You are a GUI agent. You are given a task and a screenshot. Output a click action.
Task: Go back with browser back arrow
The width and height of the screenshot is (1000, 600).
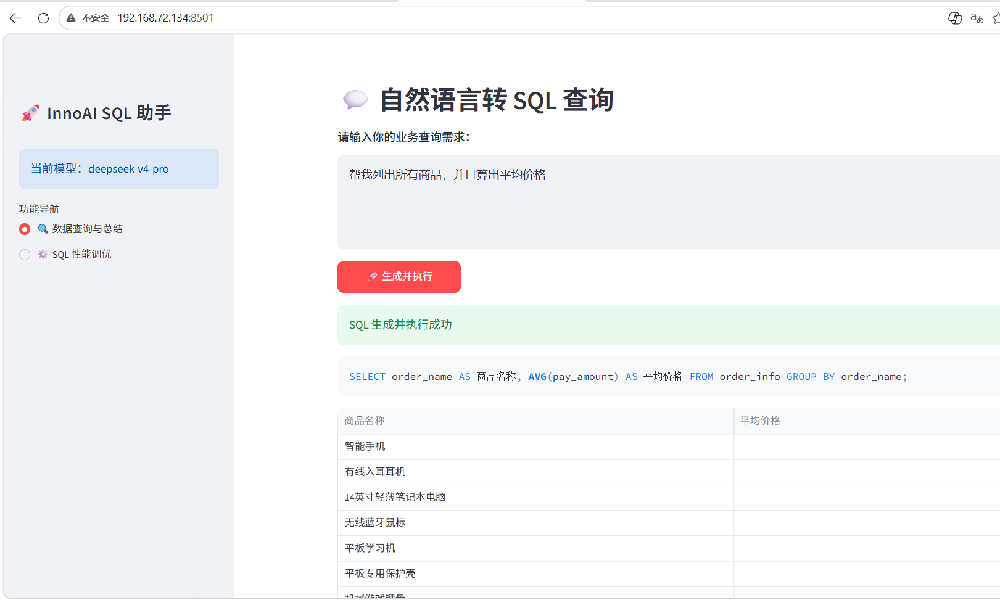point(16,18)
